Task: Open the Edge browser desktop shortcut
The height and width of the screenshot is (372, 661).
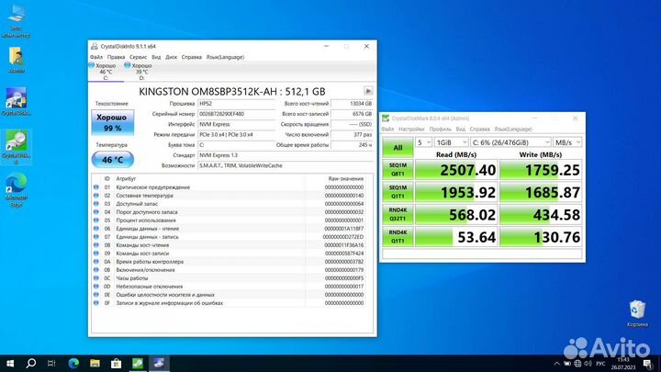Action: click(x=16, y=189)
